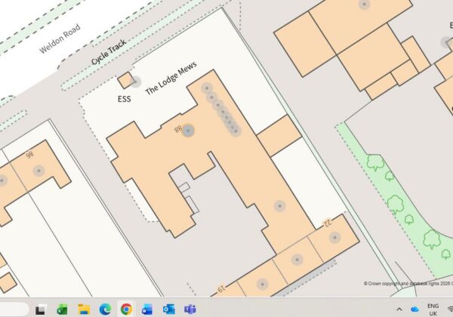
Task: Select the marker below number 22
Action: 334,237
